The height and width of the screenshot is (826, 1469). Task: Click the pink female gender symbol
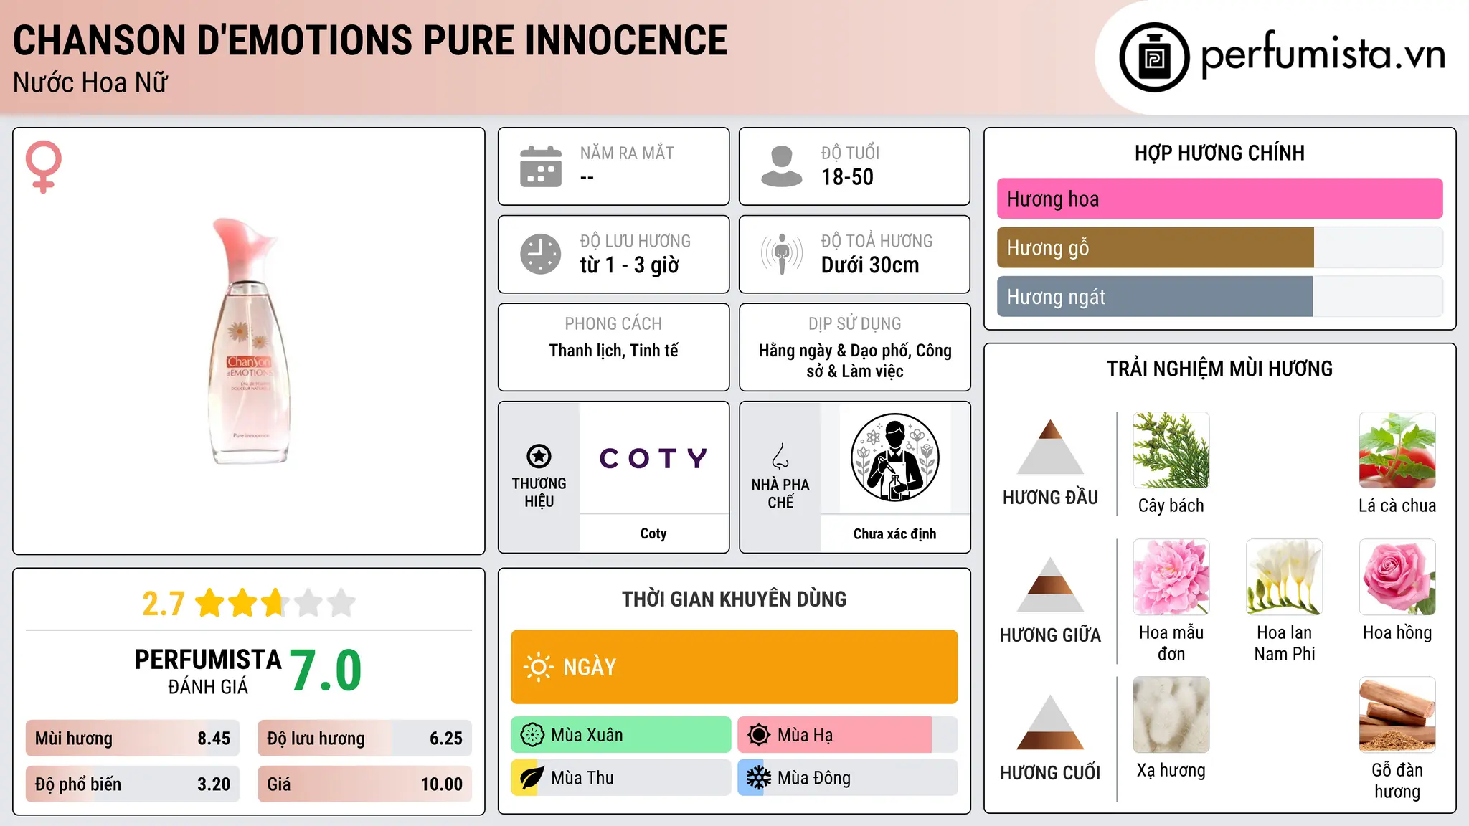click(43, 167)
